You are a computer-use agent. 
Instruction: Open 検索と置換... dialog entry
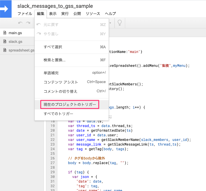[72, 60]
